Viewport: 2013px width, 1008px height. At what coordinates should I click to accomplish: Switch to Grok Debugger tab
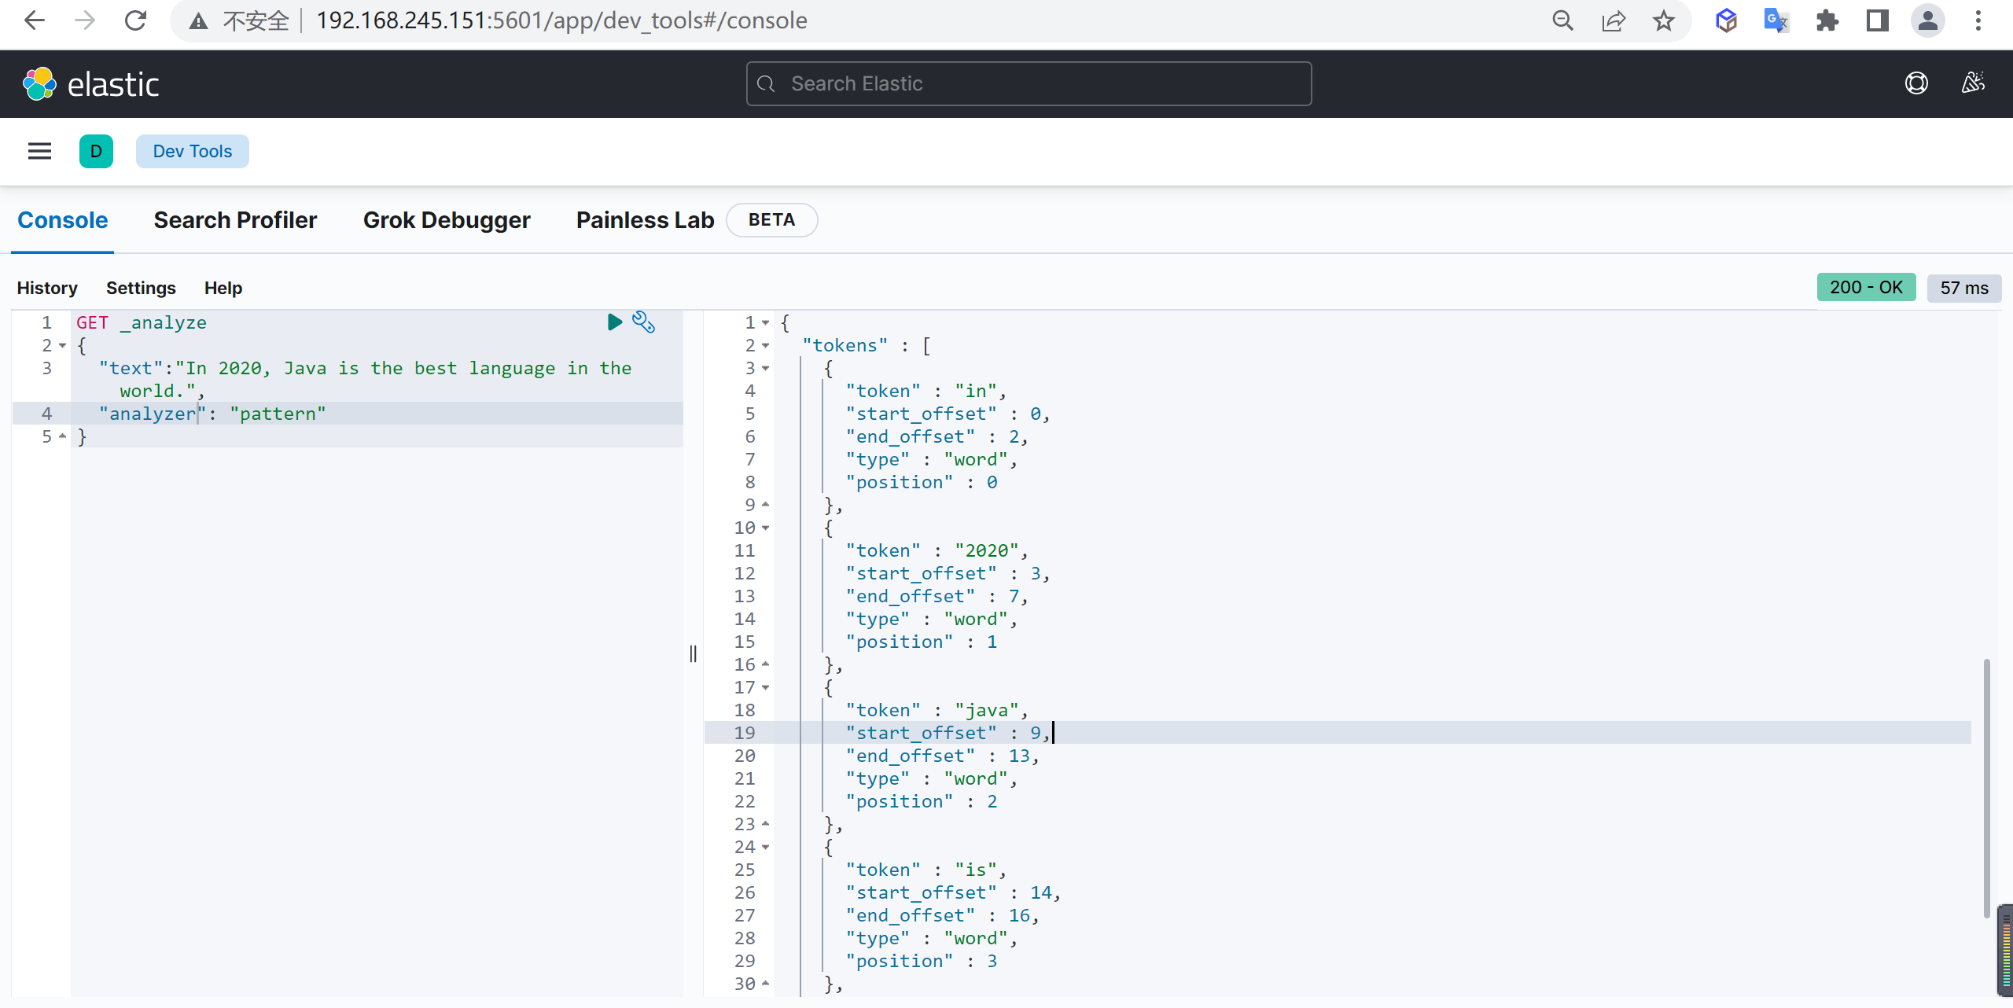[x=446, y=219]
